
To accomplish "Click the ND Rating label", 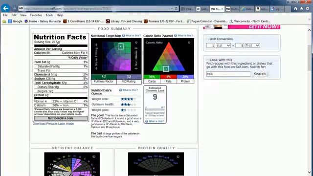I will [129, 82].
